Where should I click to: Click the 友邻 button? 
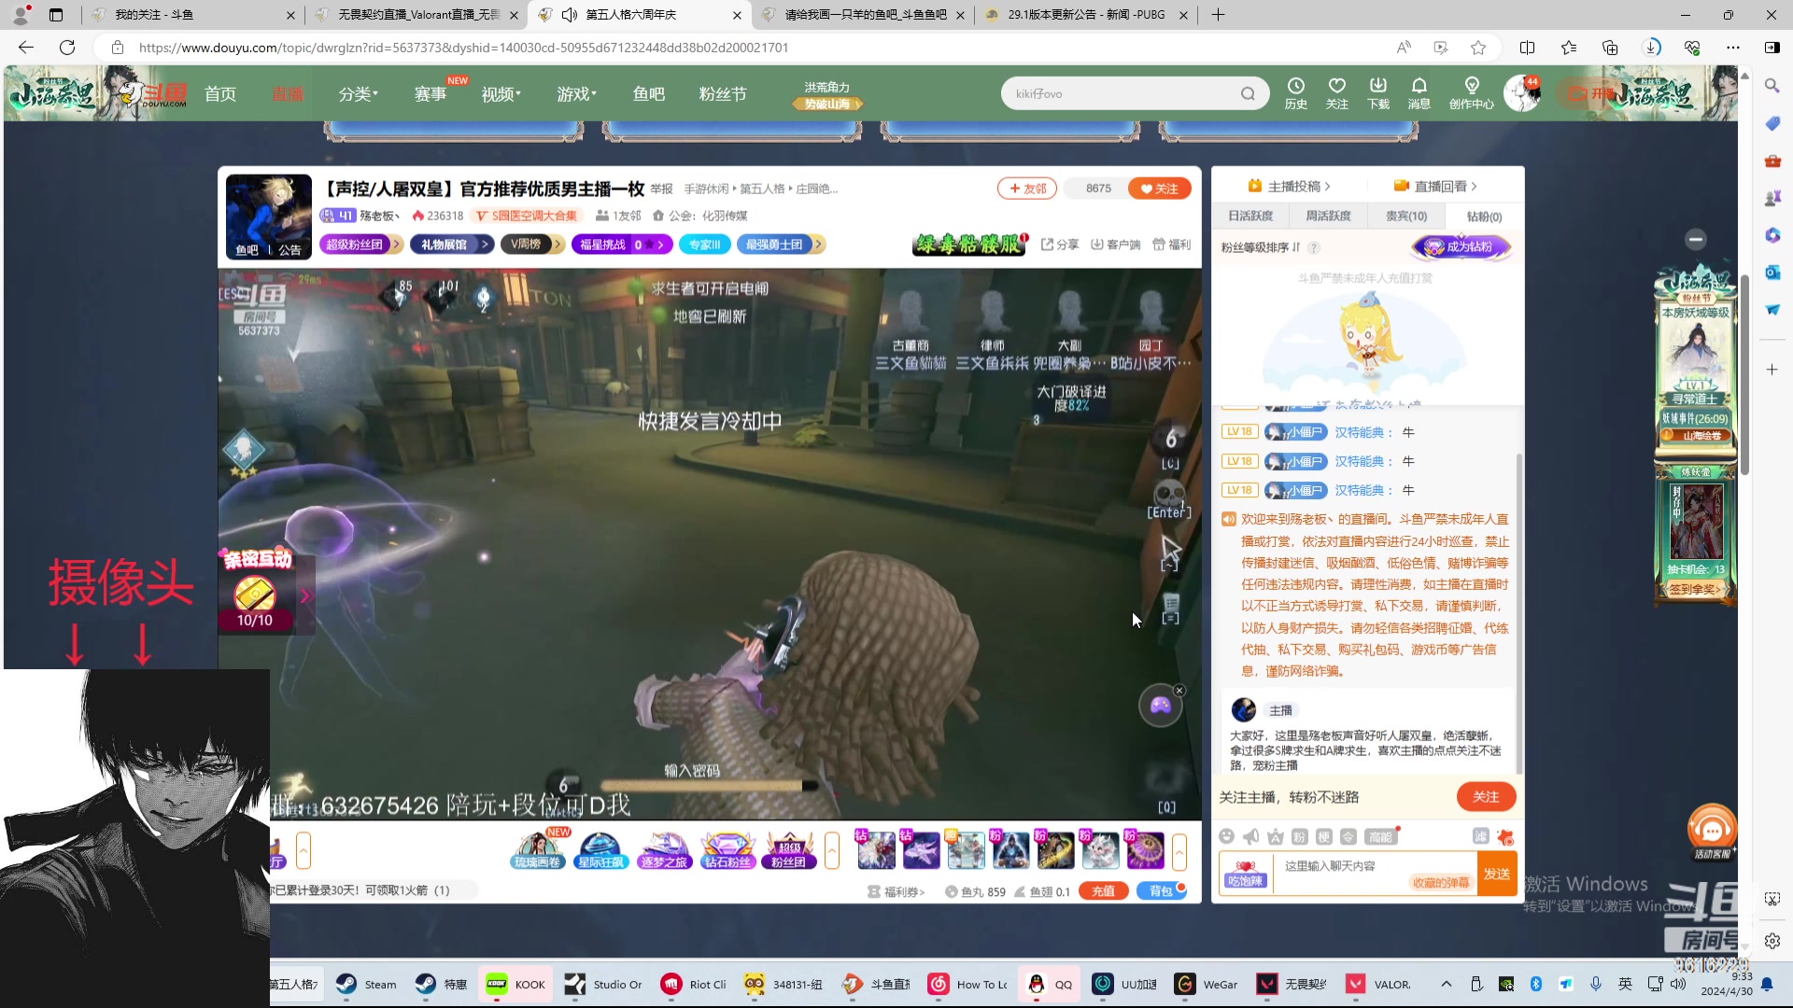[x=1027, y=189]
